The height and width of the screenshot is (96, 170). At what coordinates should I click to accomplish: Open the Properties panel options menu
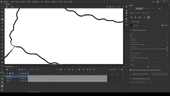169,5
